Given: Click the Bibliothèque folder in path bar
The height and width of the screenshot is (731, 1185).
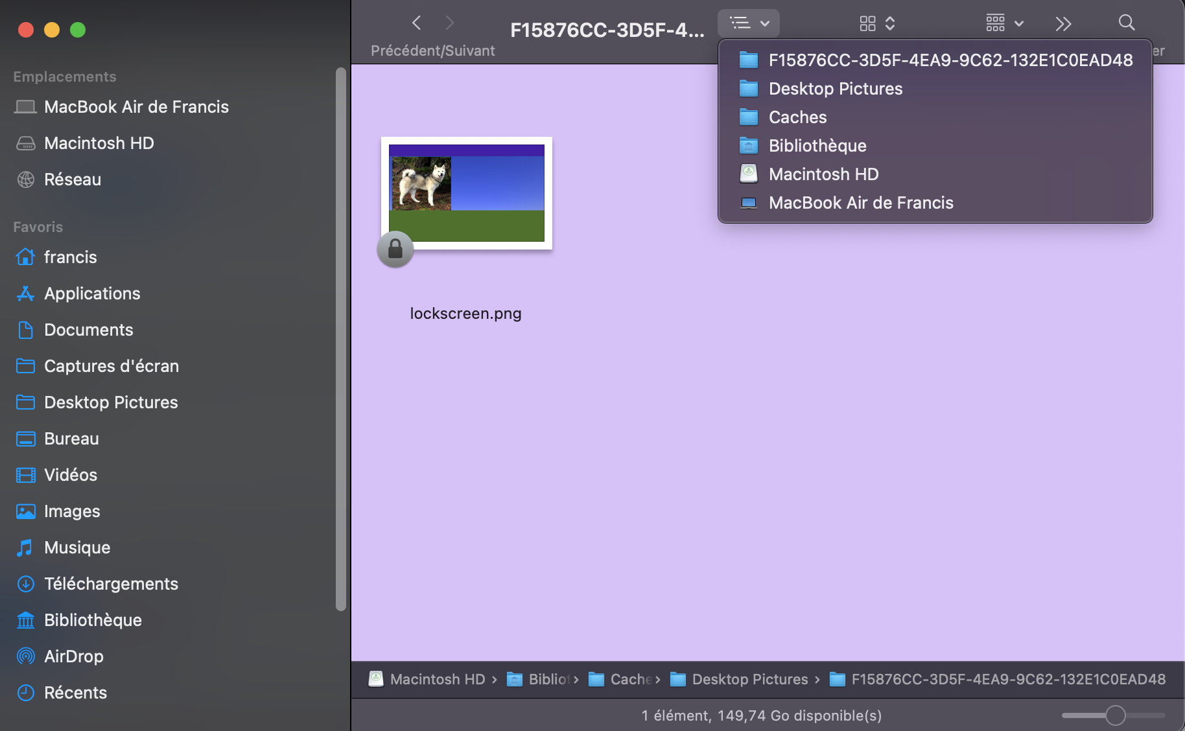Looking at the screenshot, I should pos(539,679).
